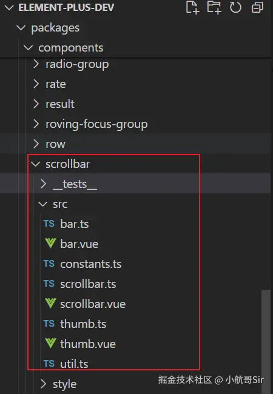The image size is (273, 394).
Task: Collapse the packages folder chevron
Action: pyautogui.click(x=21, y=28)
